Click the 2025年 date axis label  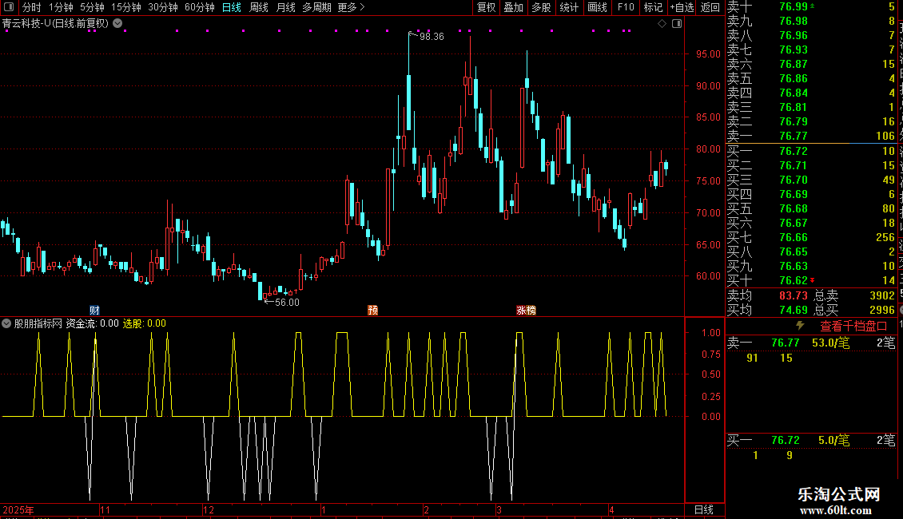[18, 509]
